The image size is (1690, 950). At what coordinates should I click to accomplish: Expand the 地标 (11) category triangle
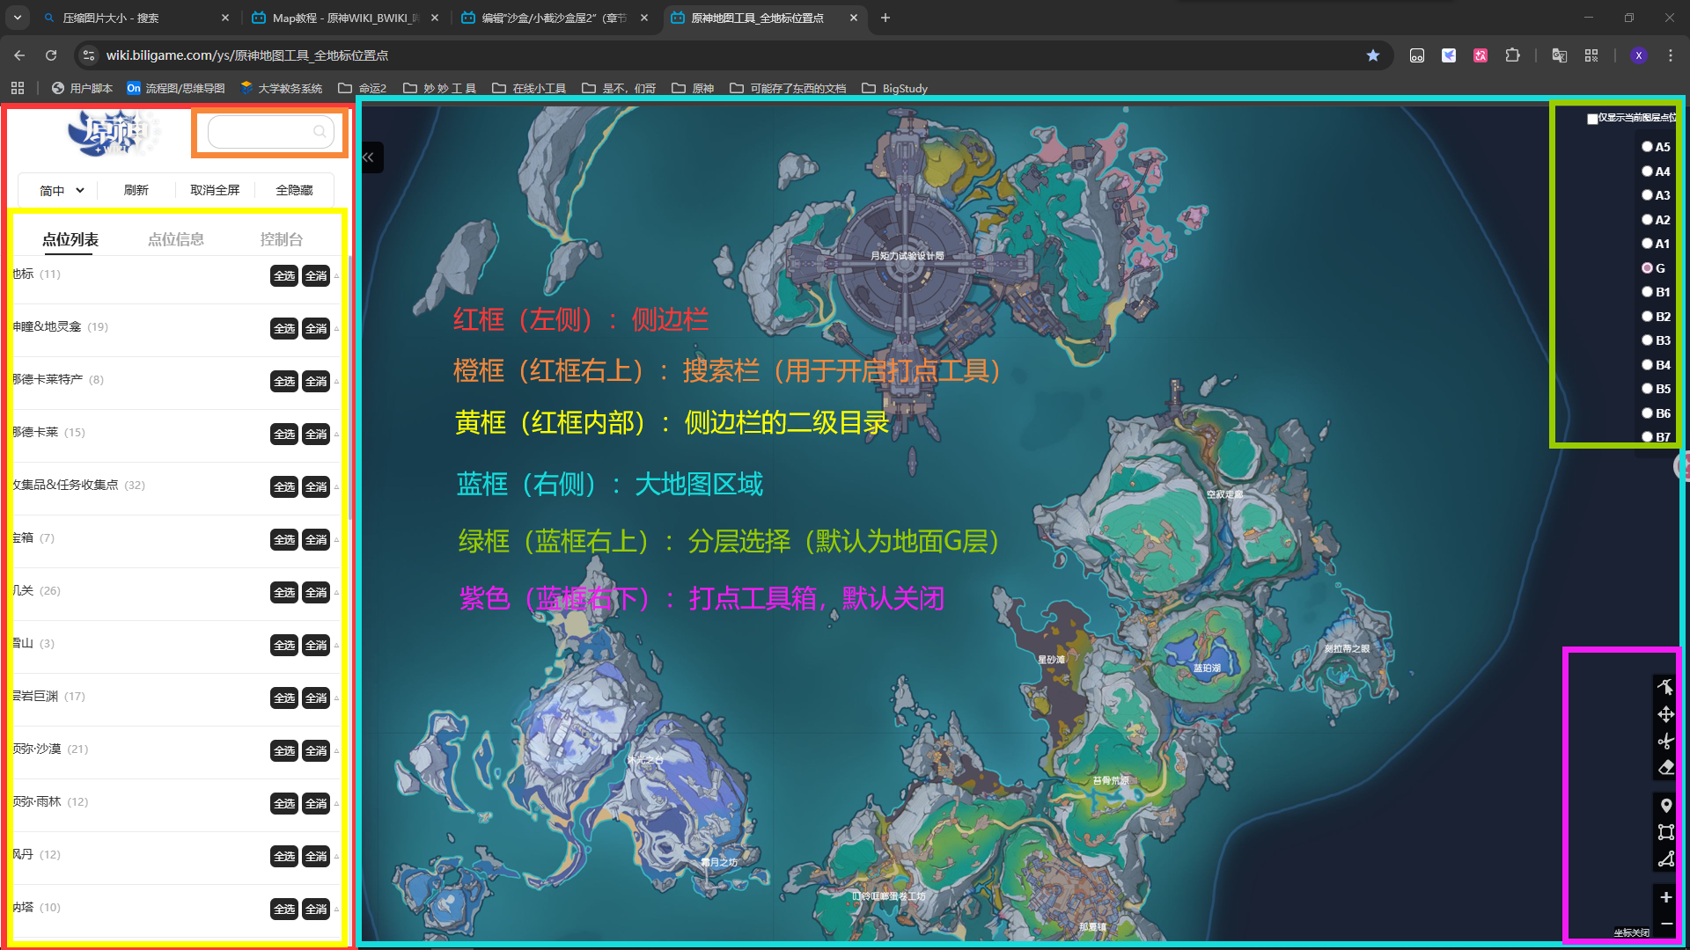point(336,276)
